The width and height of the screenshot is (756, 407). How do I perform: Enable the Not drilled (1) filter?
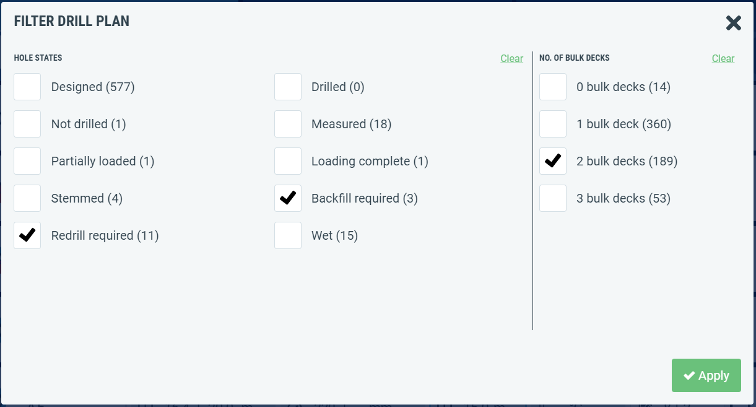pos(27,124)
